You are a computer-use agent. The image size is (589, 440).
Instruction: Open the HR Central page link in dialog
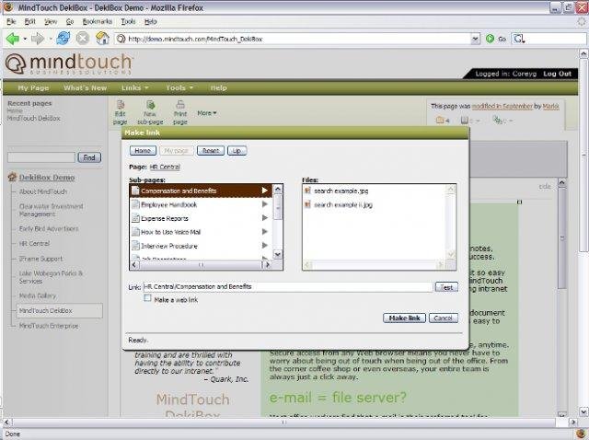165,167
